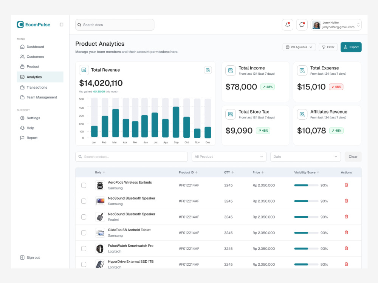Viewport: 378px width, 283px height.
Task: Click the Total Income 48% increase badge
Action: [x=268, y=87]
